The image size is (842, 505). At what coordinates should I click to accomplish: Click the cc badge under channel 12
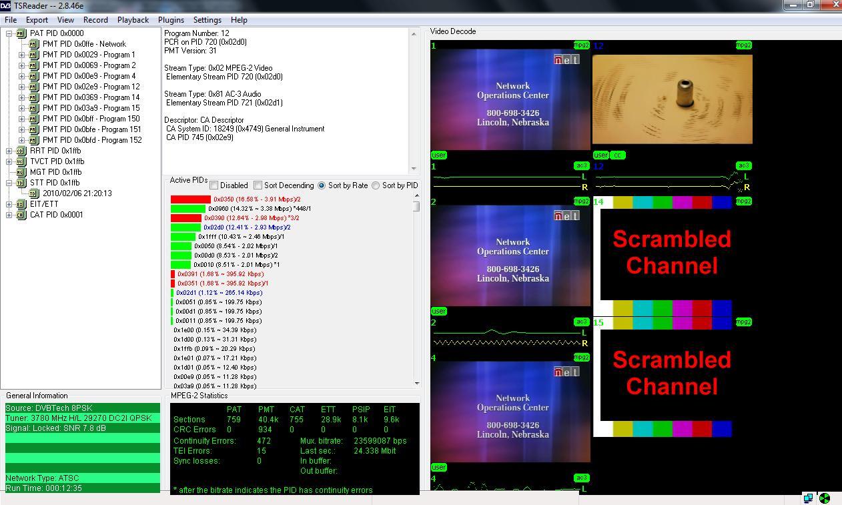point(618,155)
